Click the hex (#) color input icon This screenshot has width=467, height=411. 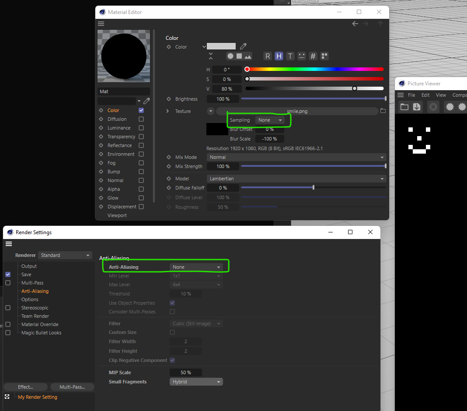[313, 56]
